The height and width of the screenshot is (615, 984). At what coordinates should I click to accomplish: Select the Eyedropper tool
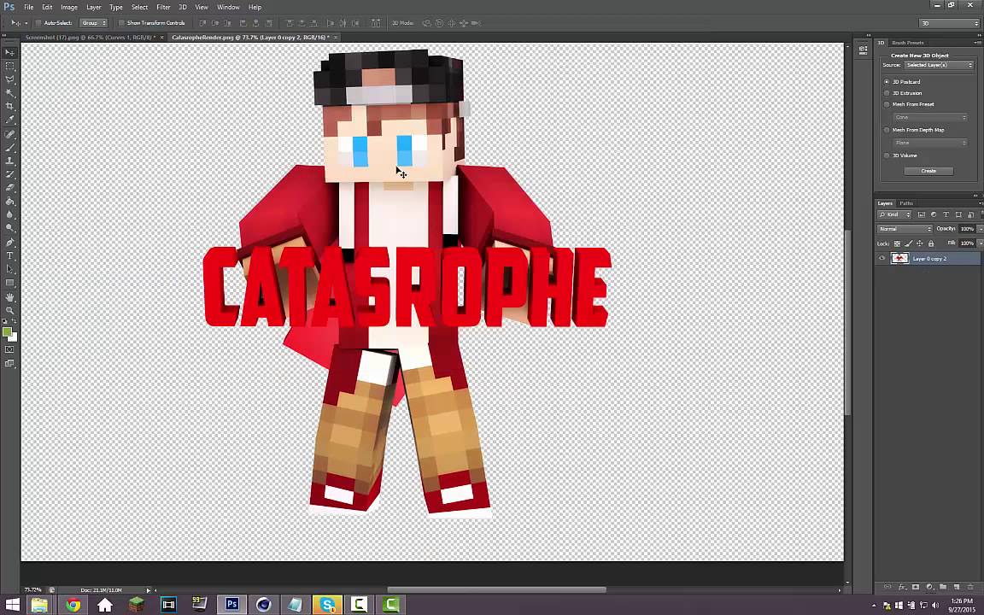(10, 120)
